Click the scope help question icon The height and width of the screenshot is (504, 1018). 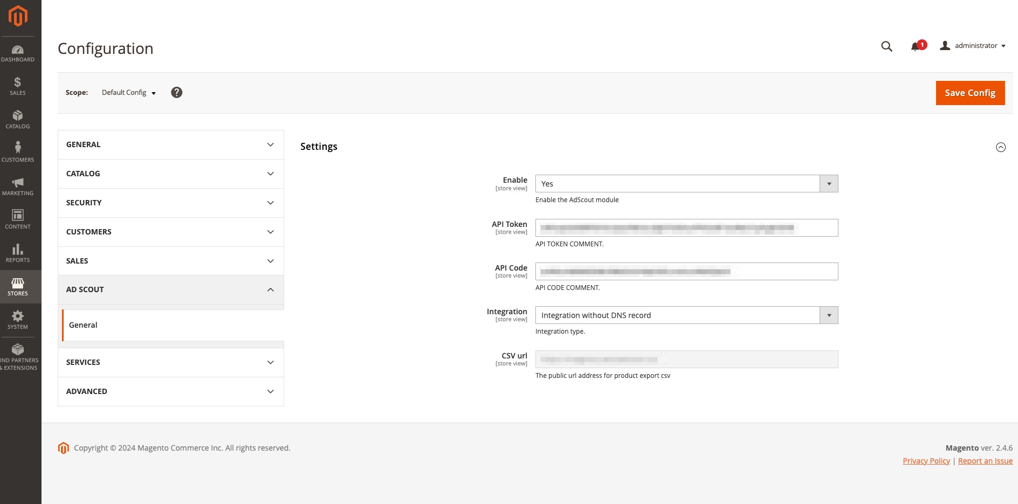[x=176, y=92]
